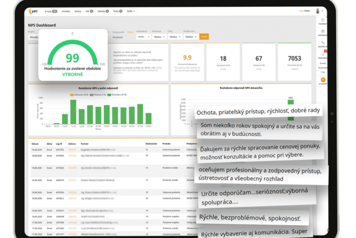Expand the arrow next to user avatar

(322, 11)
